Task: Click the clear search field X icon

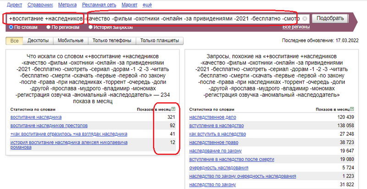Action: click(x=304, y=19)
